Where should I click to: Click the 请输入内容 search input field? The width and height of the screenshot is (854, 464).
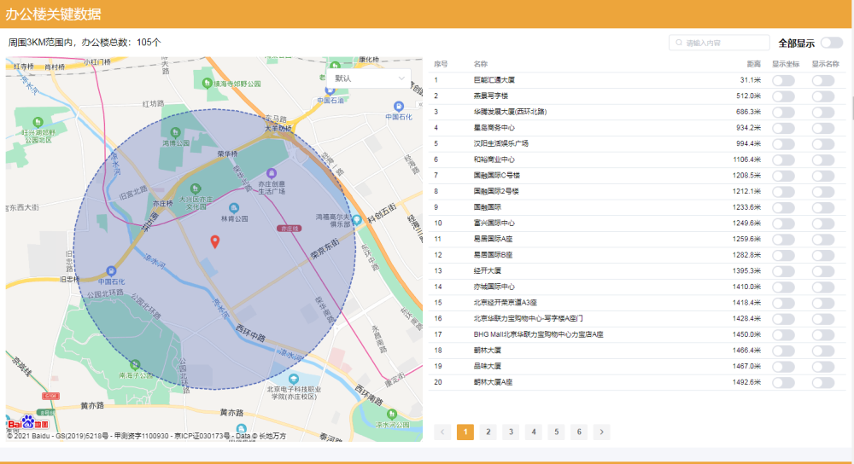click(x=719, y=43)
